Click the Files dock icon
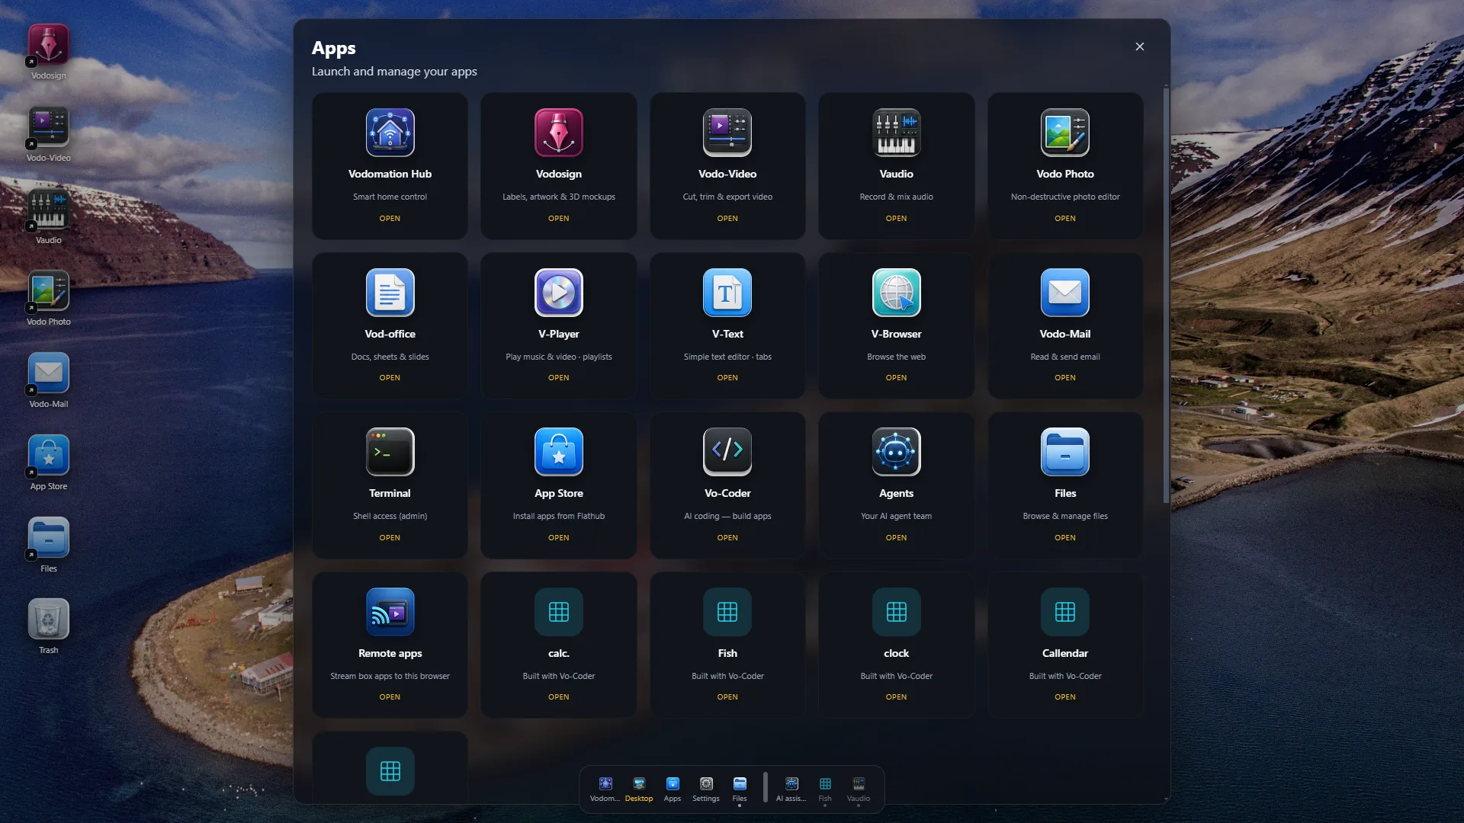 point(740,789)
